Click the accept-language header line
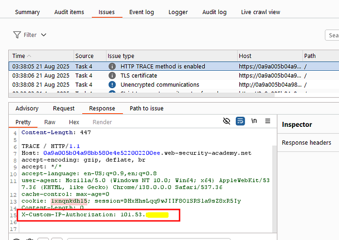 (89, 173)
